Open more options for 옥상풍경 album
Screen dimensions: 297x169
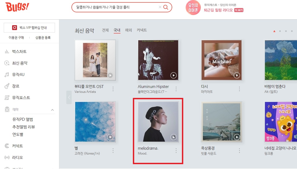[239, 150]
